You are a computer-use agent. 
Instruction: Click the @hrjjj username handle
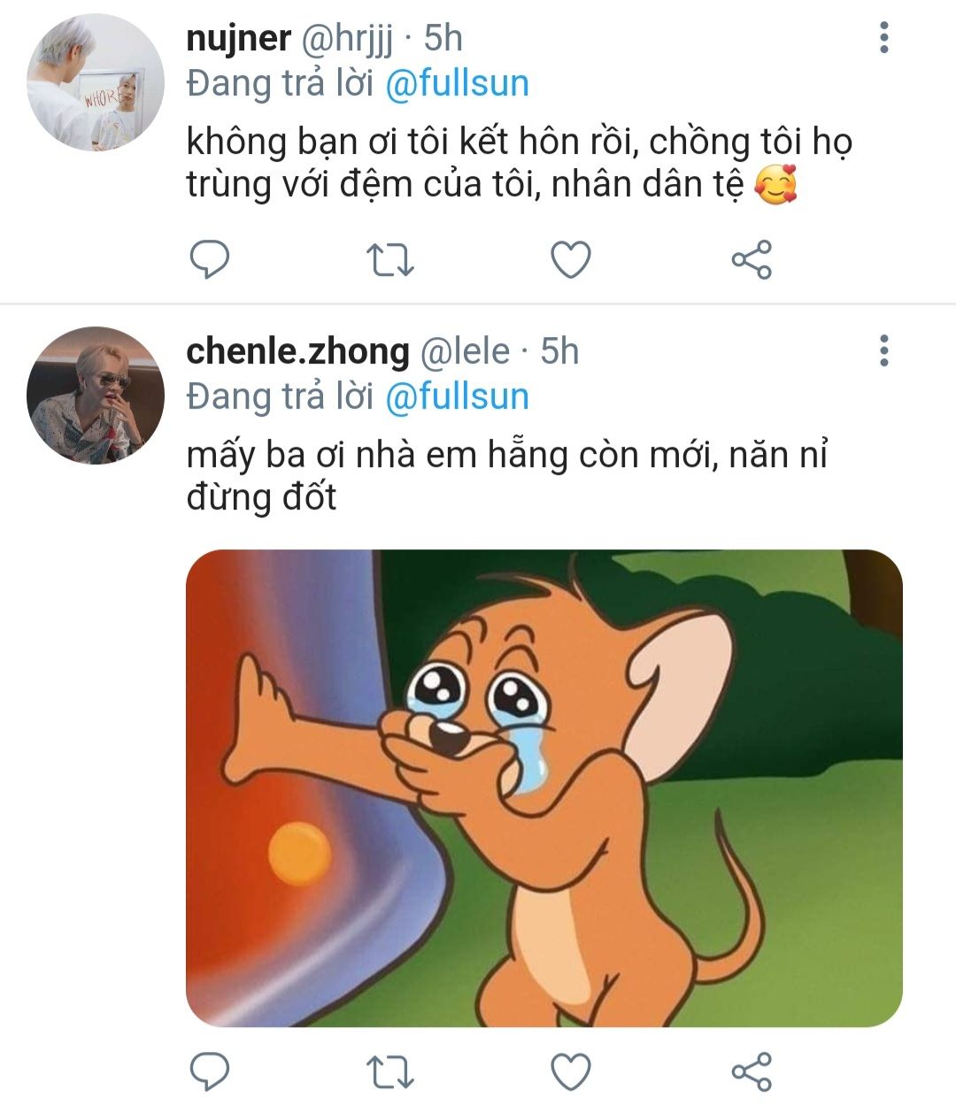pyautogui.click(x=349, y=38)
